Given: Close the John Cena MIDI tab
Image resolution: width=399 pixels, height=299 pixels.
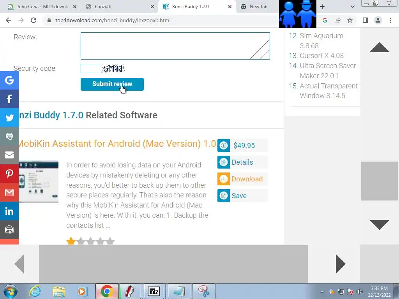Looking at the screenshot, I should (75, 7).
